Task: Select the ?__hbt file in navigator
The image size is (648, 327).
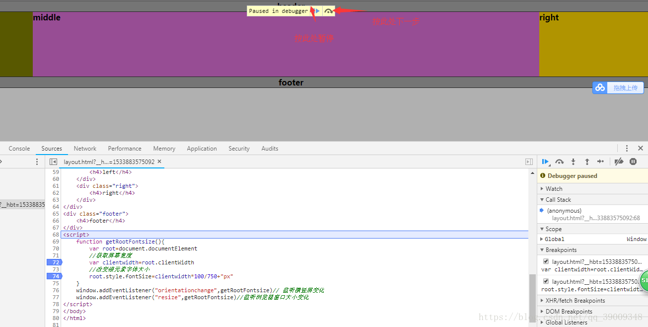Action: (x=22, y=204)
